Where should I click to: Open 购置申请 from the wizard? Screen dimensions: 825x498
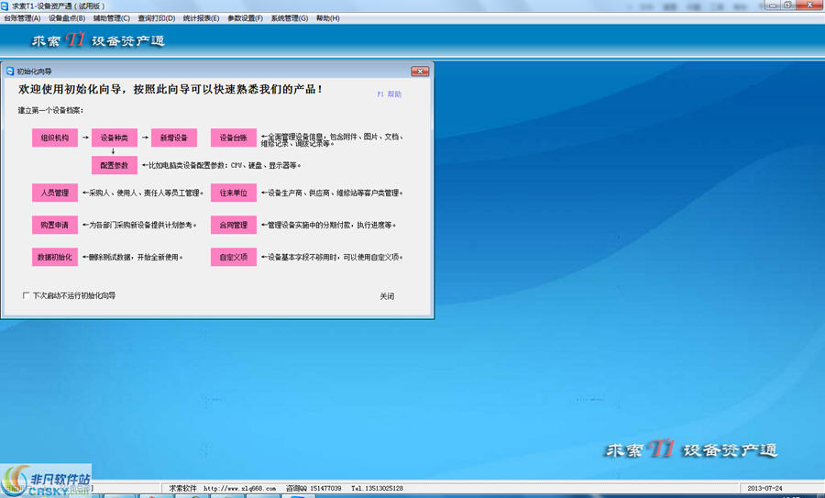pyautogui.click(x=55, y=225)
